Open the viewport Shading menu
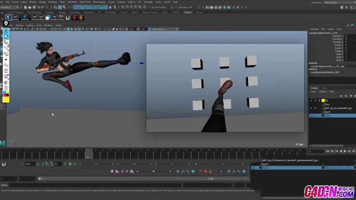356x200 pixels. point(19,25)
